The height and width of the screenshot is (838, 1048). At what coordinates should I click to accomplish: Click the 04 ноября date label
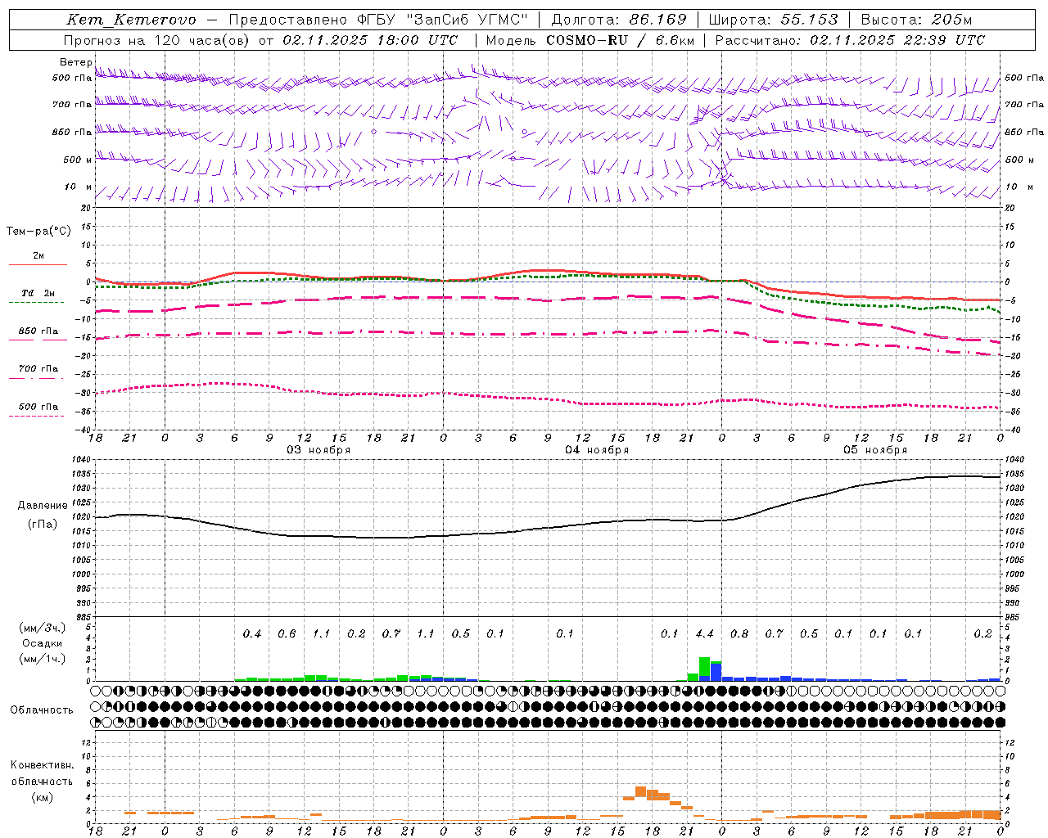click(x=597, y=450)
